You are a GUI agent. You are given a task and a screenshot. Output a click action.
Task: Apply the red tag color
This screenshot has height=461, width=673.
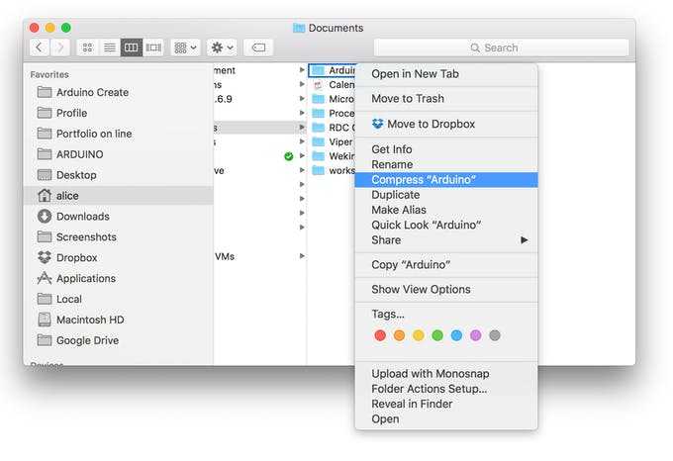coord(380,335)
